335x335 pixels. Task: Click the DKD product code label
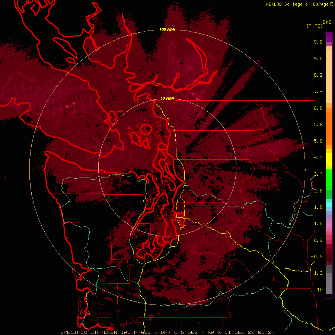tap(327, 22)
